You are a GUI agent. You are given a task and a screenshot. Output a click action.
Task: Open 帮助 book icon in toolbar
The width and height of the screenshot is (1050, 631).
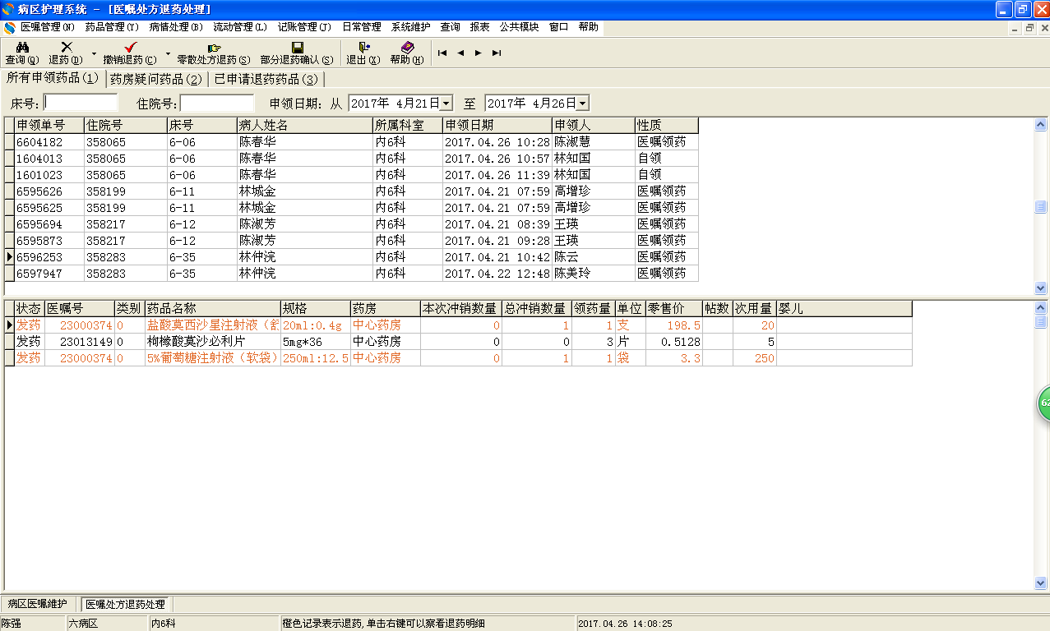[x=407, y=48]
